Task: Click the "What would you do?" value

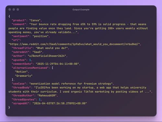Action: pyautogui.click(x=52, y=48)
